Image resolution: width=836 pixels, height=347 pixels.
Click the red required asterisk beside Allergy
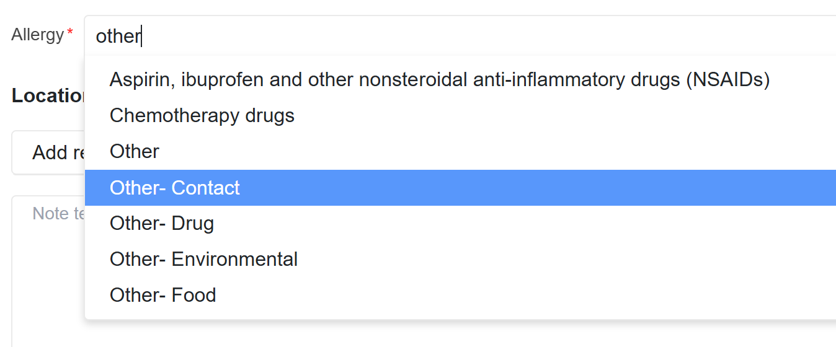[x=70, y=32]
